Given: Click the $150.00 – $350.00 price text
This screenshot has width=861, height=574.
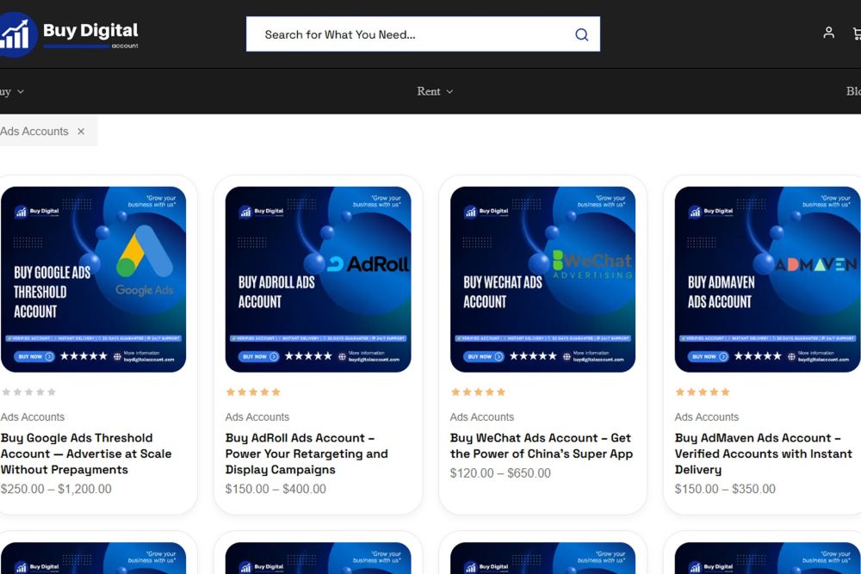Looking at the screenshot, I should click(725, 489).
